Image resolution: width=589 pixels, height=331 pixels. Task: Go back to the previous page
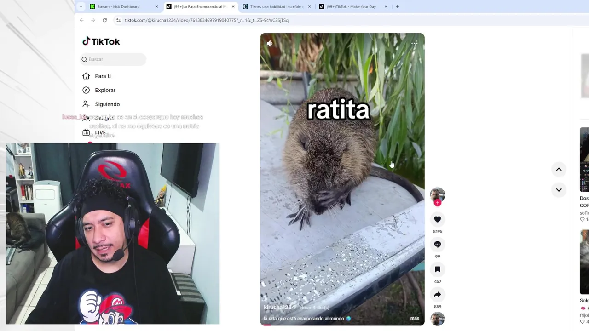click(81, 20)
